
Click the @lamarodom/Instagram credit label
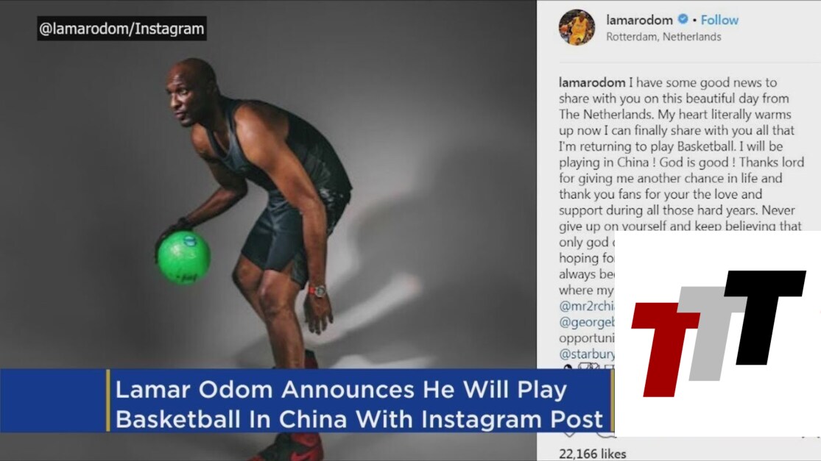click(x=121, y=28)
